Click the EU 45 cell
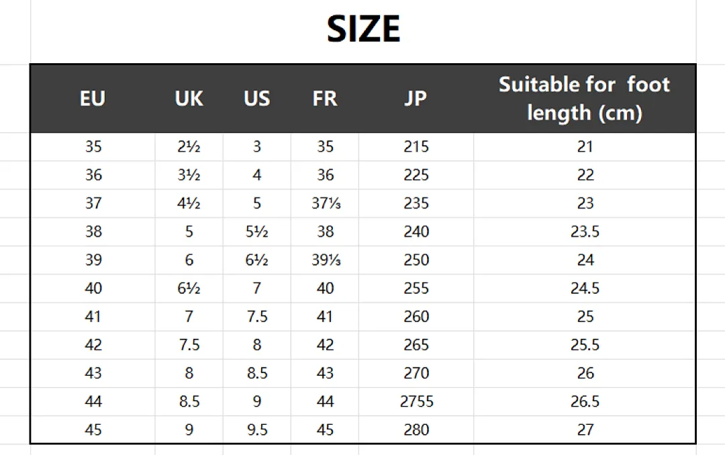Image resolution: width=725 pixels, height=455 pixels. [x=93, y=429]
